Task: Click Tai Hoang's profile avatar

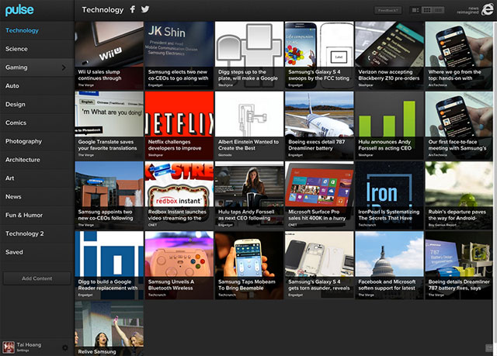Action: click(9, 347)
